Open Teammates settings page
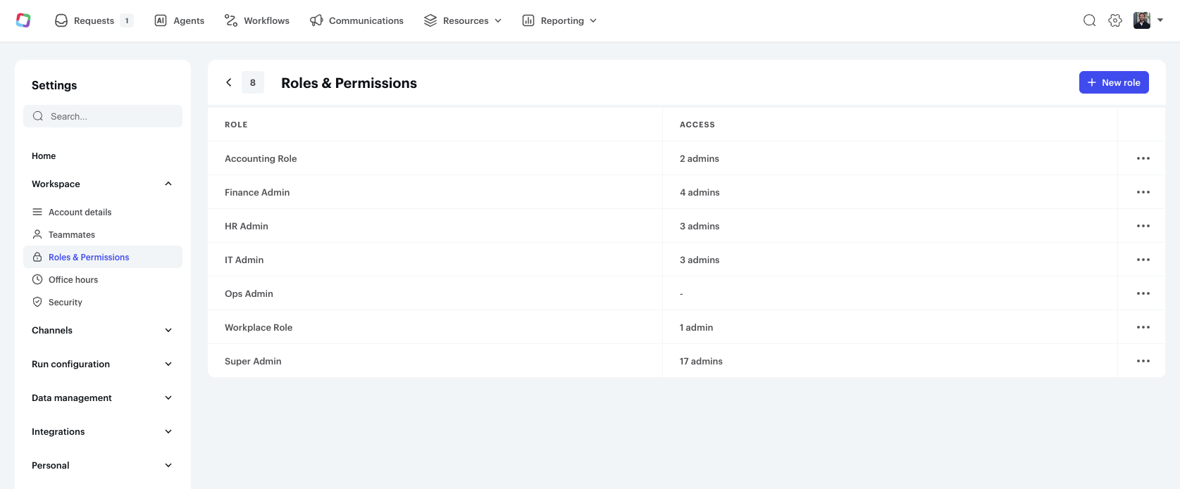 point(72,234)
